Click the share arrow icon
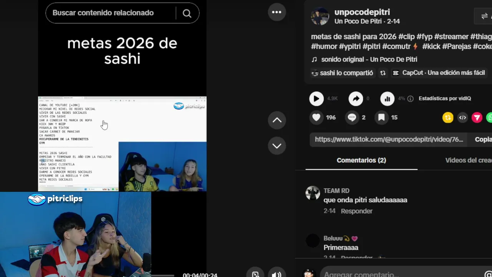The width and height of the screenshot is (492, 277). (x=356, y=98)
